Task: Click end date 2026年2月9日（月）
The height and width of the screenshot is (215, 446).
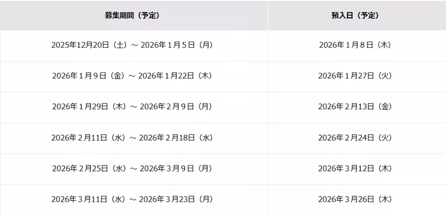Action: [176, 107]
